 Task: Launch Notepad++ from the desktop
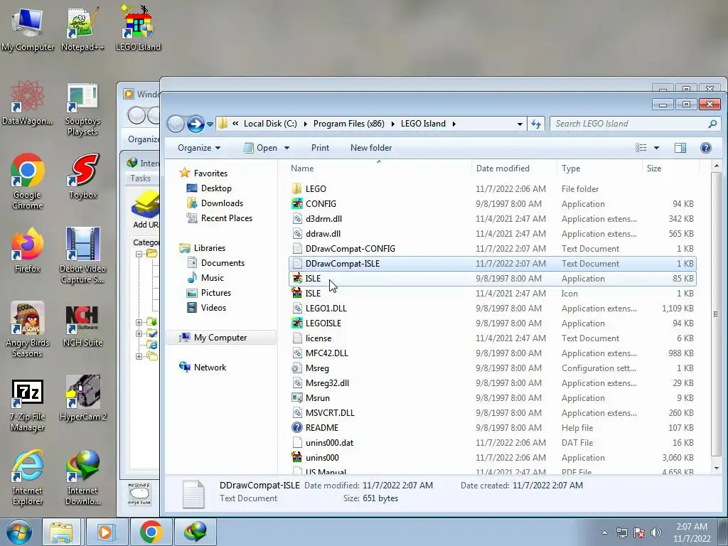point(82,28)
